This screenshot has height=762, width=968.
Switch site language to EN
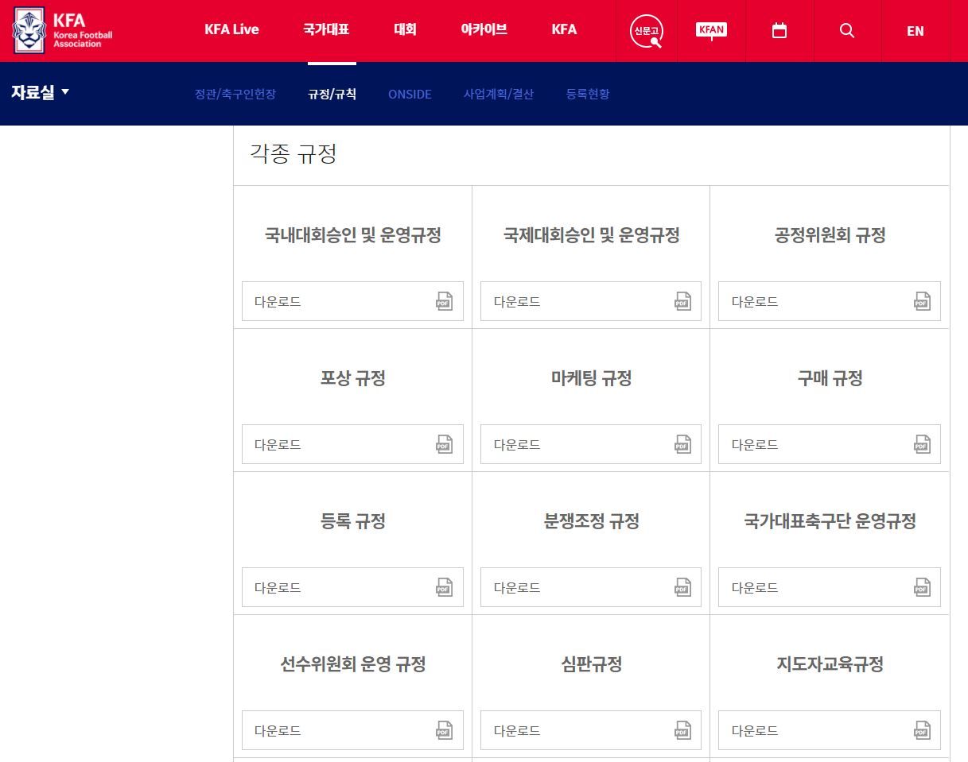(915, 31)
